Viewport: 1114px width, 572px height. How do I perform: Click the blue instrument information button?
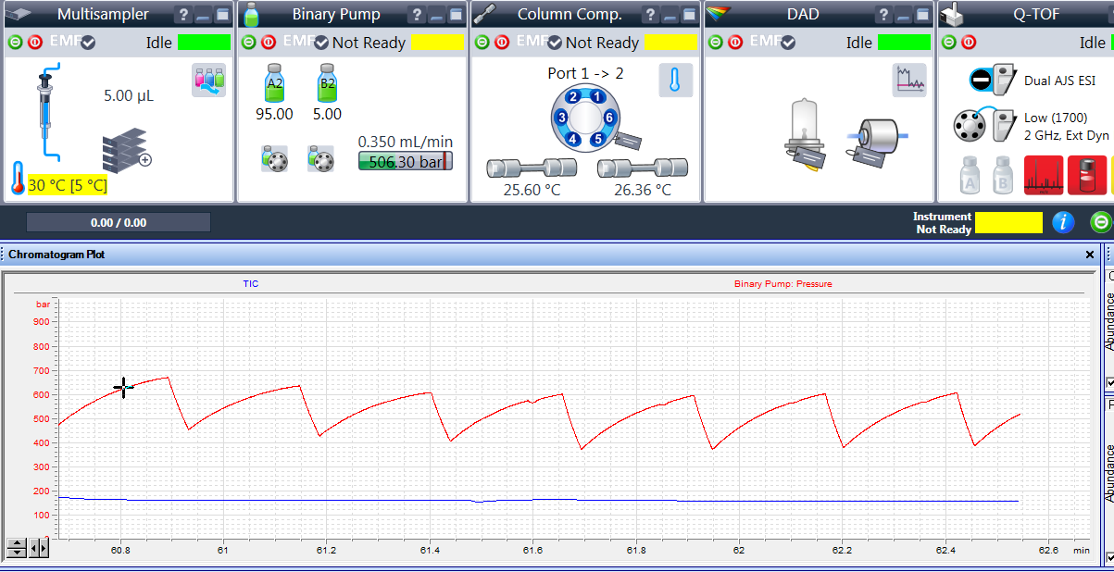pos(1063,222)
